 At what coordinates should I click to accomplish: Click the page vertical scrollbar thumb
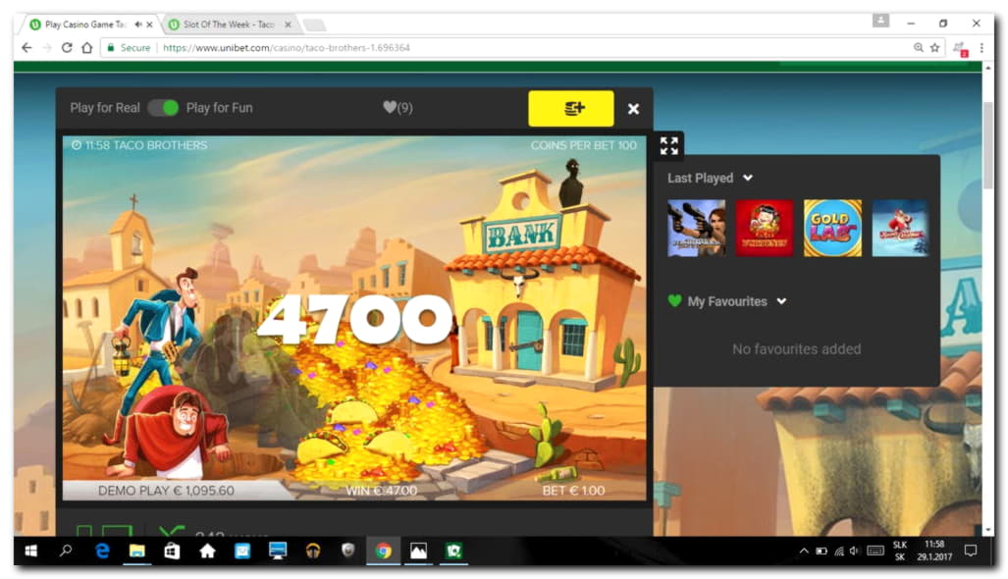(988, 144)
